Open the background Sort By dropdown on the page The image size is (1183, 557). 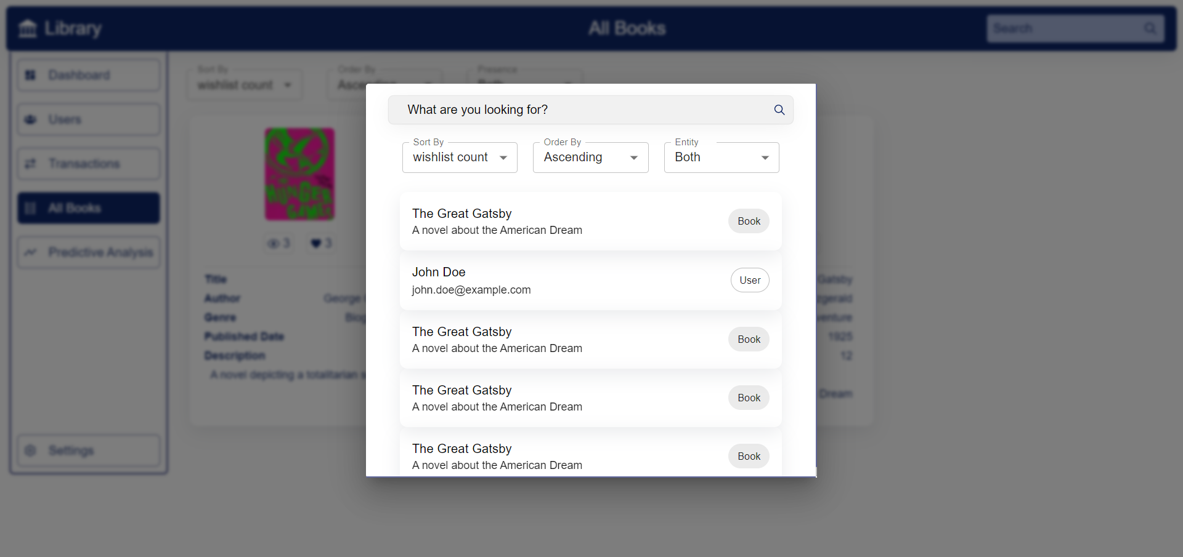[x=245, y=85]
